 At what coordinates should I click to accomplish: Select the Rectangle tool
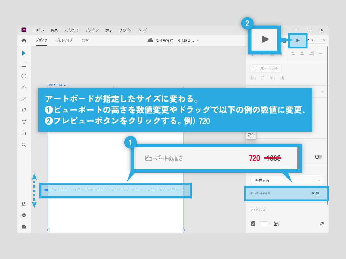[24, 65]
